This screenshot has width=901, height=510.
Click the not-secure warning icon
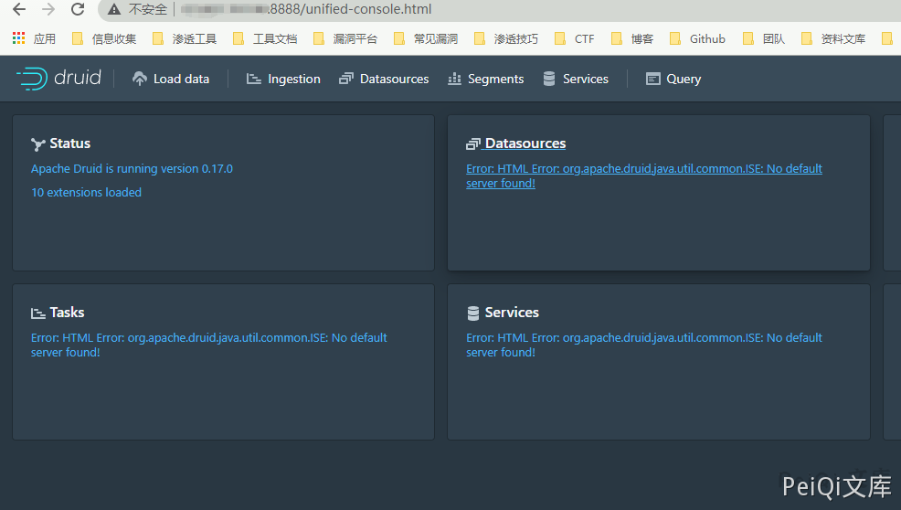114,10
